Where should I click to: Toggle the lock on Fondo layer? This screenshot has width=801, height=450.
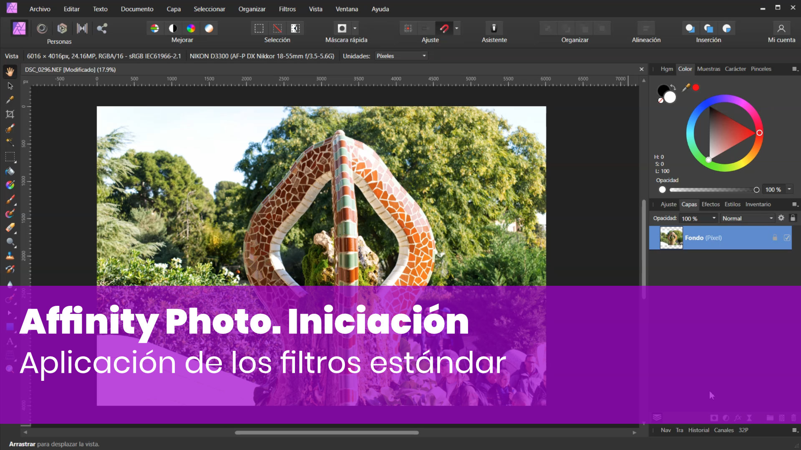click(x=775, y=237)
